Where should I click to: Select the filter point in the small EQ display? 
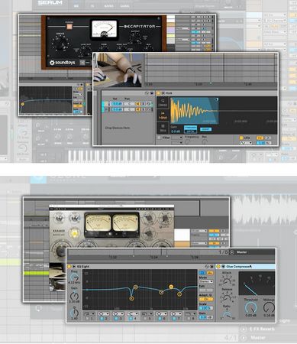pyautogui.click(x=22, y=104)
